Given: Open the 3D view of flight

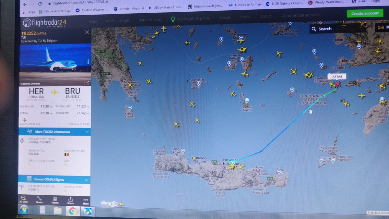Looking at the screenshot, I should pos(23,200).
